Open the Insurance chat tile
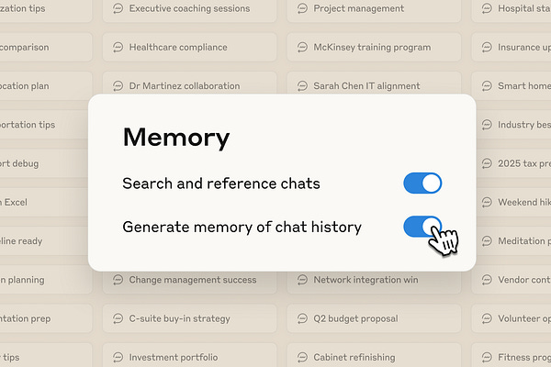The image size is (551, 367). click(512, 47)
